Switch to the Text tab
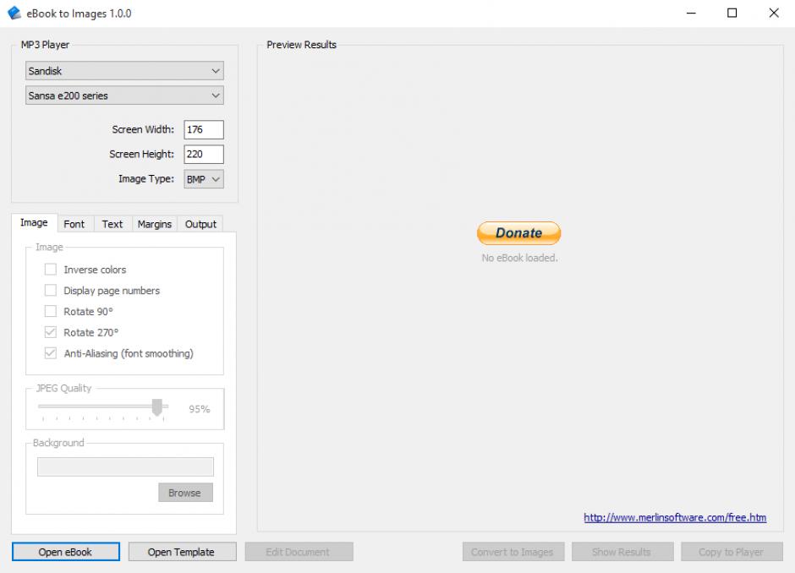 [x=112, y=224]
